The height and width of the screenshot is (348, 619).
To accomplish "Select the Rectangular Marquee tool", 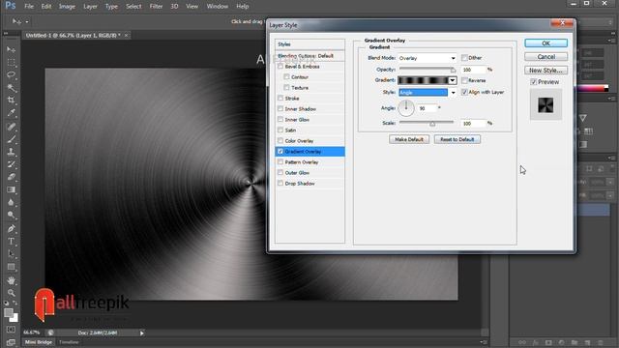I will click(11, 62).
